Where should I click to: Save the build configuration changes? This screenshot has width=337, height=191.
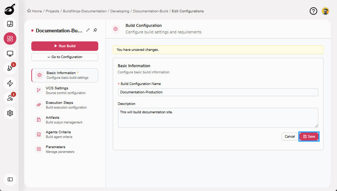tap(309, 137)
